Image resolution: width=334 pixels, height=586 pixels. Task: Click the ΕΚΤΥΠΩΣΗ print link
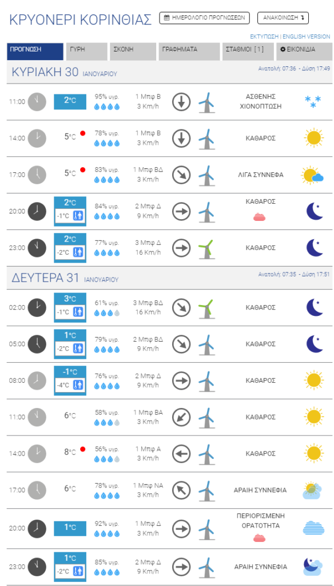[265, 37]
